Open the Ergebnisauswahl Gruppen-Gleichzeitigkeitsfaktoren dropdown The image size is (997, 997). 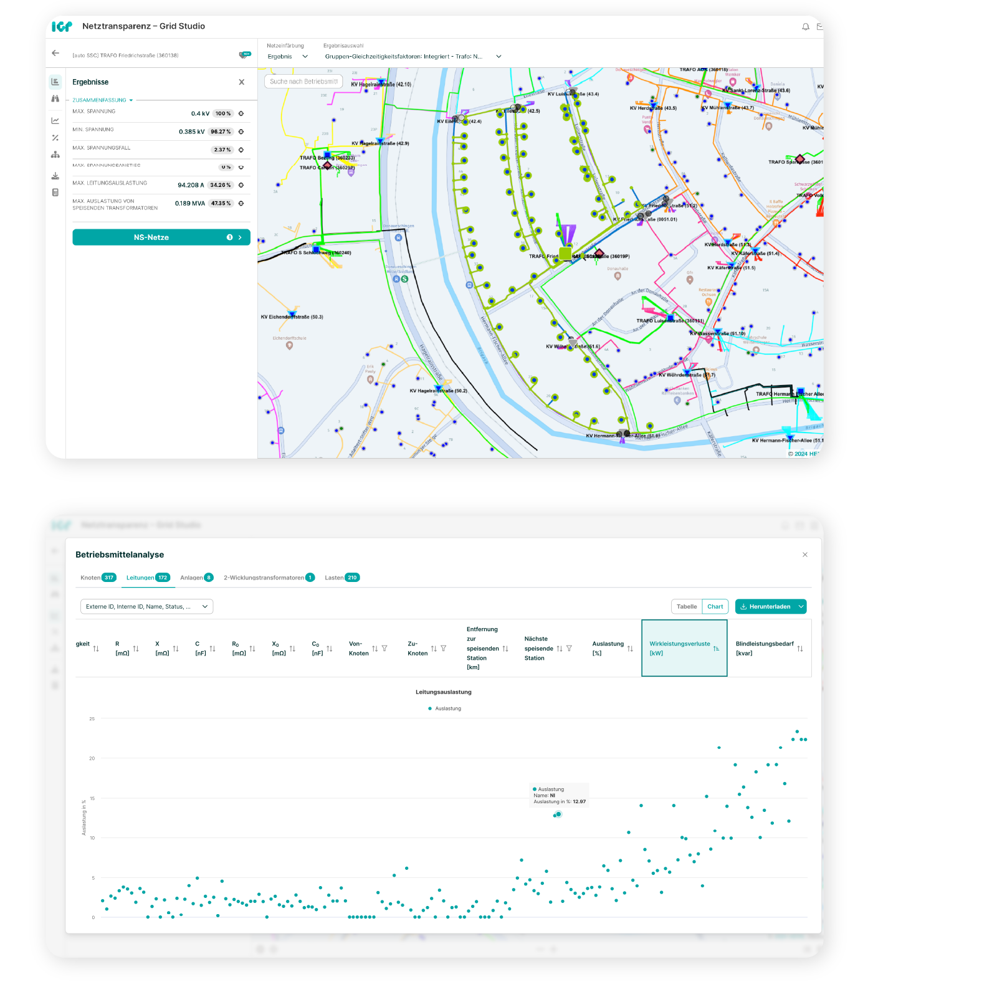pyautogui.click(x=413, y=57)
